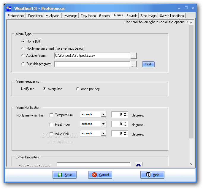Choose Notify me via E-mail option
The image size is (203, 189).
tap(23, 48)
